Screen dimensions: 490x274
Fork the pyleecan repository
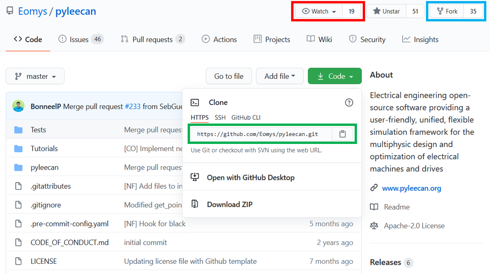pos(447,11)
